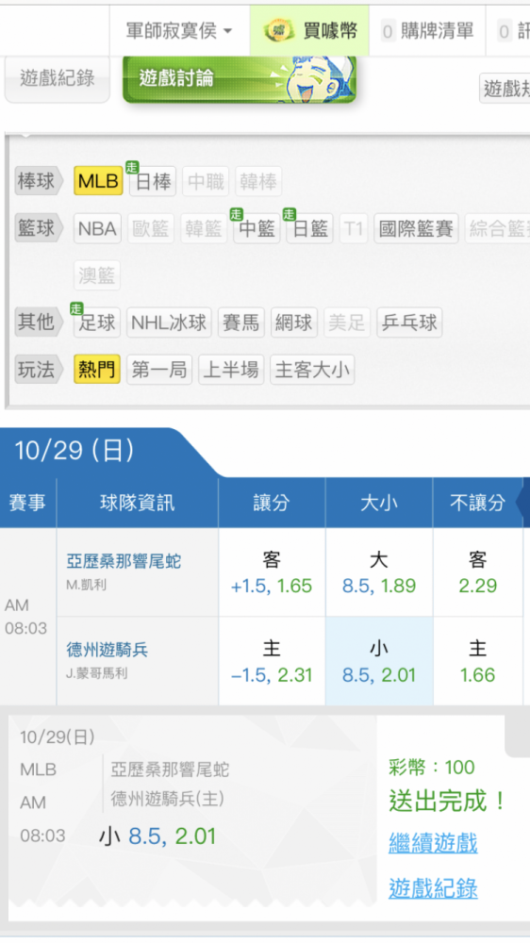
Task: Select the 日棒 league filter
Action: tap(153, 181)
